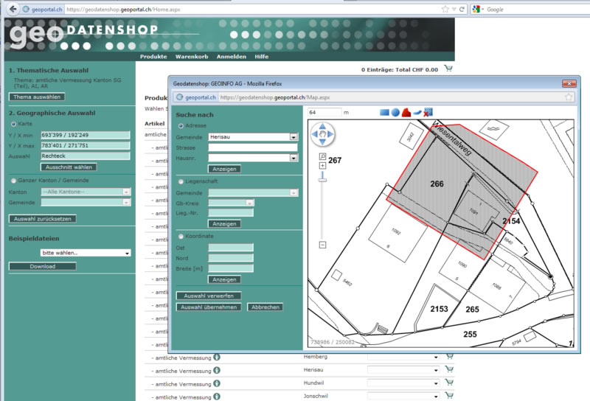
Task: Select the red polygon selection tool
Action: (x=406, y=112)
